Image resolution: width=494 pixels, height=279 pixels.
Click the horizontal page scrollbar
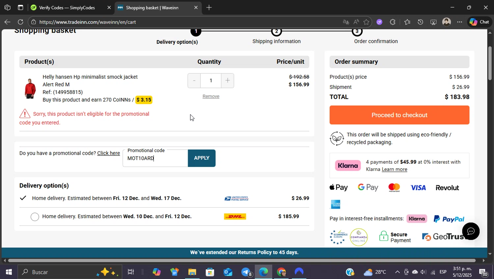(242, 261)
